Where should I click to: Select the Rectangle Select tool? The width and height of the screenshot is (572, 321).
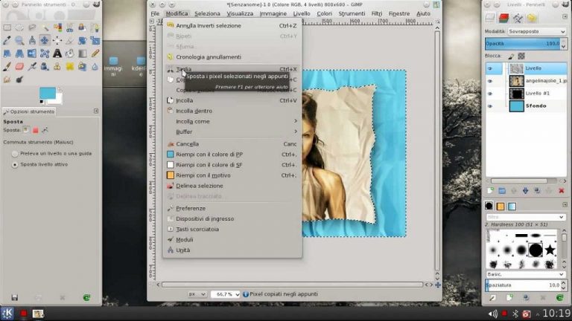click(7, 27)
